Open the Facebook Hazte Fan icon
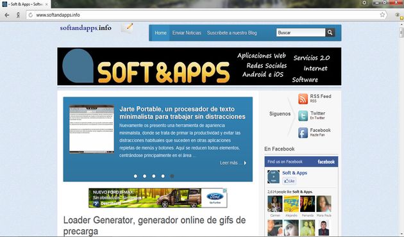 tap(303, 133)
